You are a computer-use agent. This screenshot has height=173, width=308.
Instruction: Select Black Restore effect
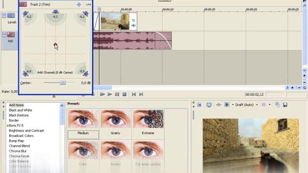(x=19, y=115)
